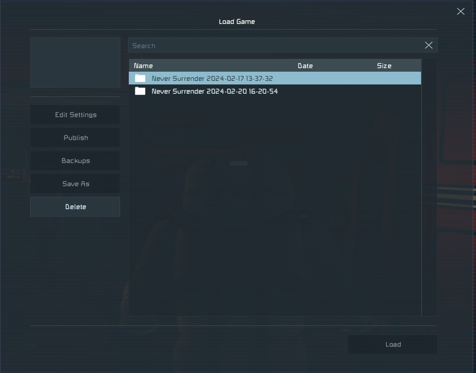Delete the selected save
Screen dimensions: 476x373
point(75,207)
